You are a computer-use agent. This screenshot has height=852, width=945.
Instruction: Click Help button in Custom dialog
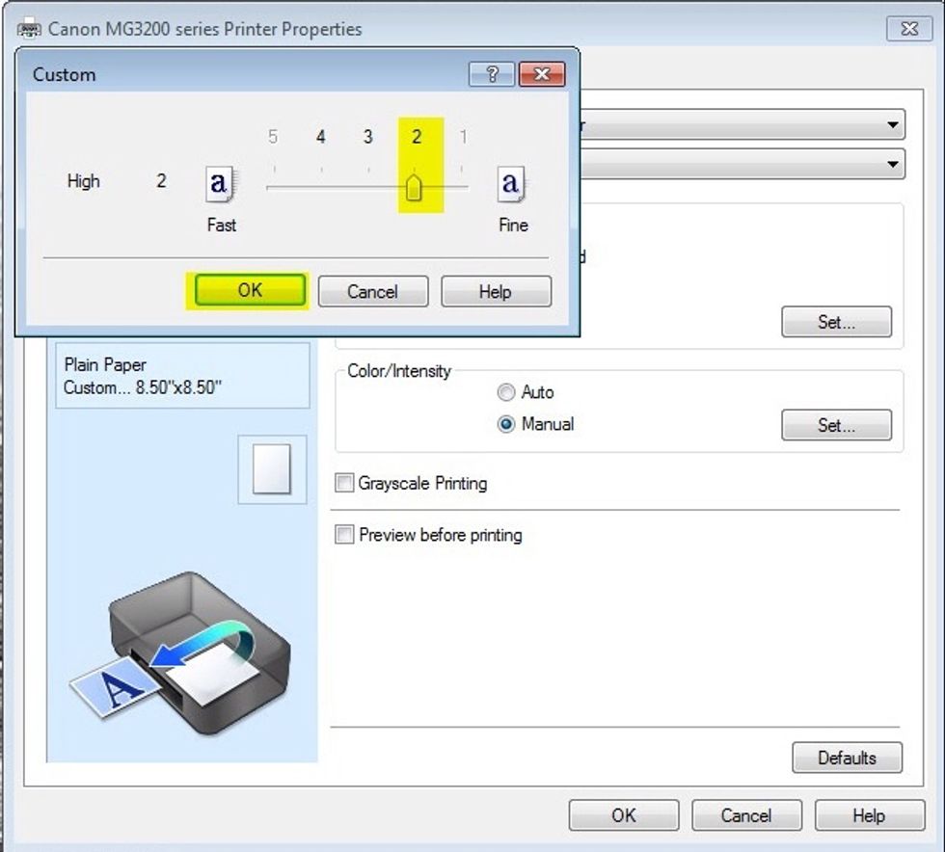click(x=496, y=291)
